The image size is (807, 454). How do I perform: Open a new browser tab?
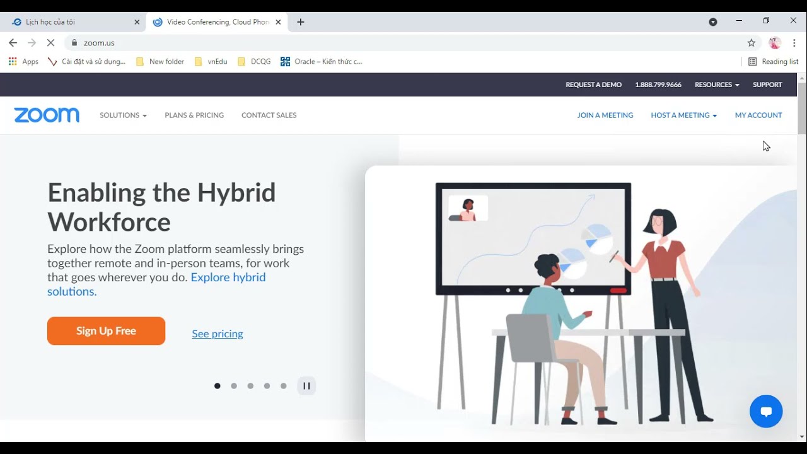point(301,22)
